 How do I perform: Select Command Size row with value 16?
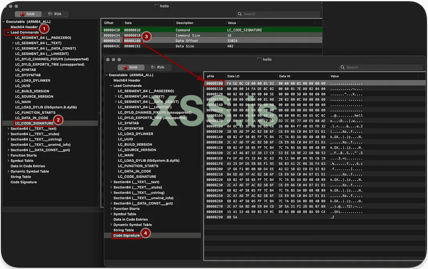coord(212,36)
